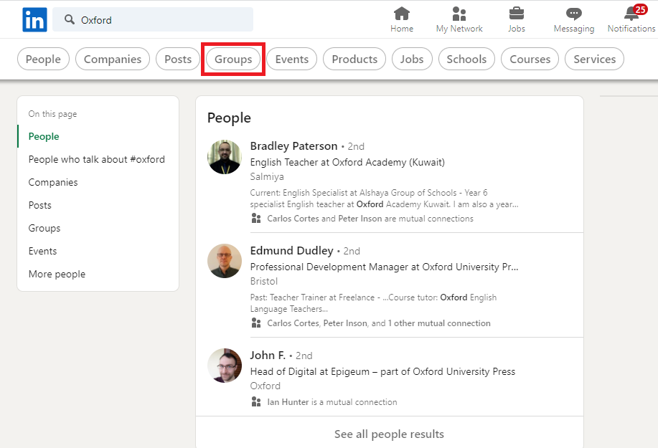Jump to Posts in the sidebar
This screenshot has height=448, width=658.
tap(40, 205)
